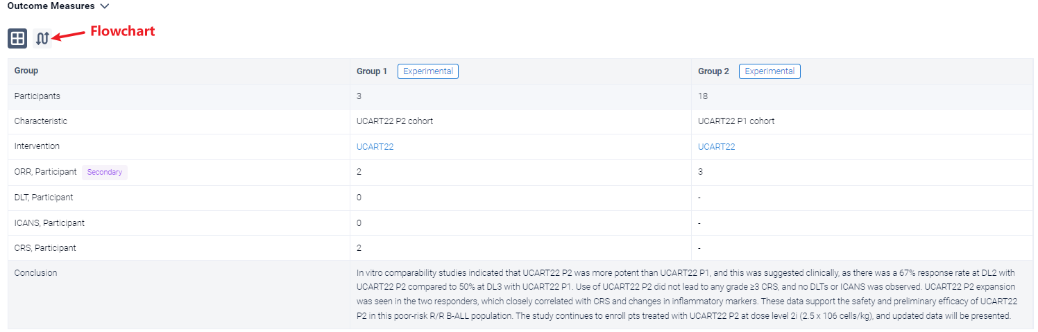
Task: Select the Group 1 column header
Action: tap(372, 71)
